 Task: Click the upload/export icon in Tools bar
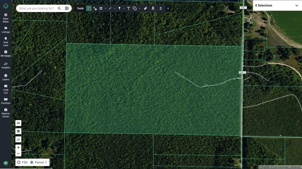[x=160, y=9]
